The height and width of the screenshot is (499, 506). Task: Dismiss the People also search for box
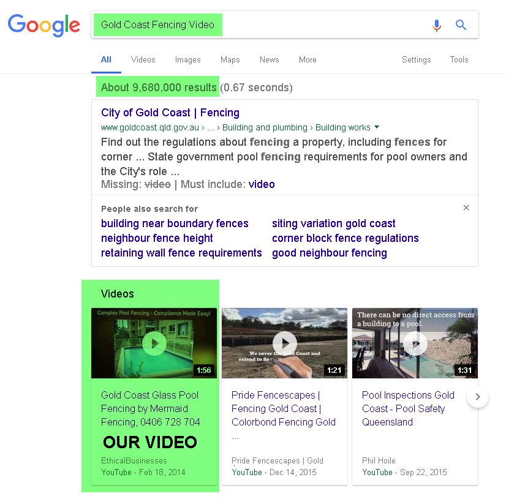tap(466, 208)
